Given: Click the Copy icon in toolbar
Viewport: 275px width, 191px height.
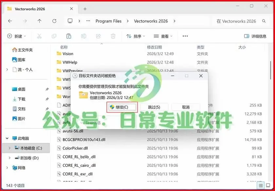Looking at the screenshot, I should click(x=54, y=36).
